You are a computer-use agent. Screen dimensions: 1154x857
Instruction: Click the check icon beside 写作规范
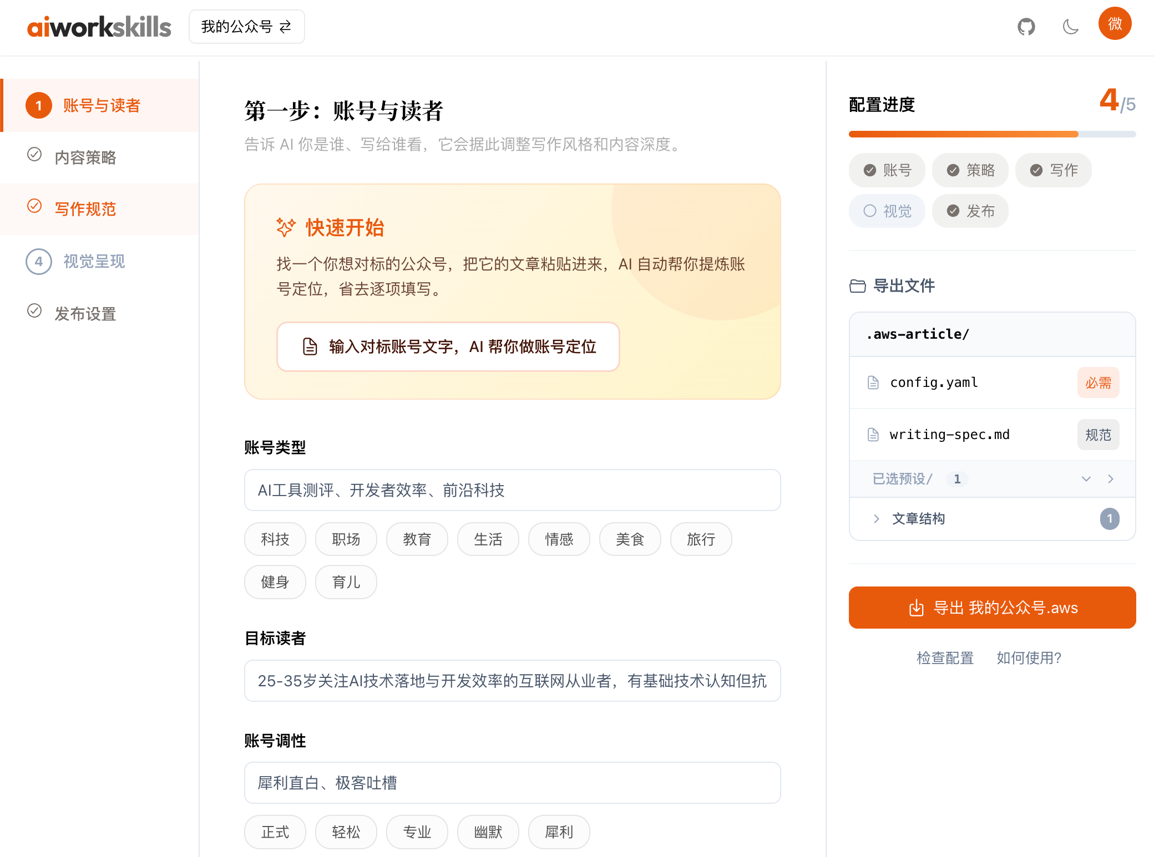[x=34, y=206]
